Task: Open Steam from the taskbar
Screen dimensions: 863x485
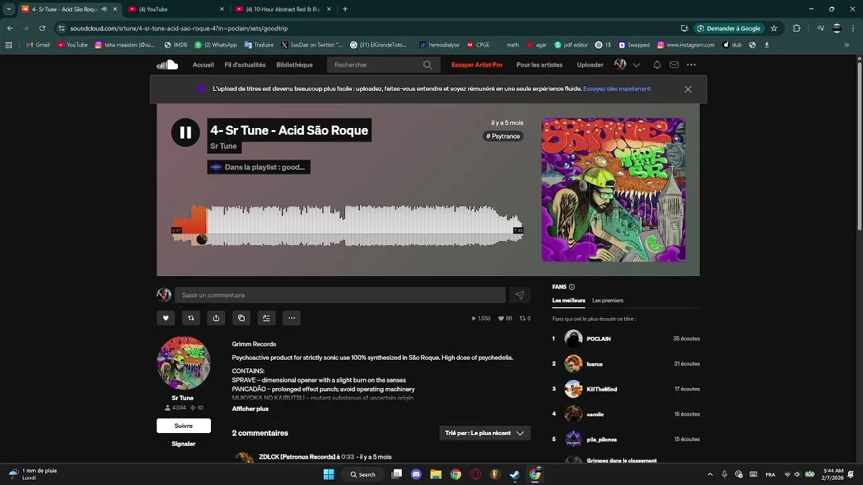Action: coord(514,474)
